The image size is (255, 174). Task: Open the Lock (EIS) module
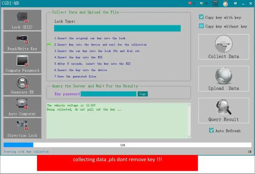[22, 20]
